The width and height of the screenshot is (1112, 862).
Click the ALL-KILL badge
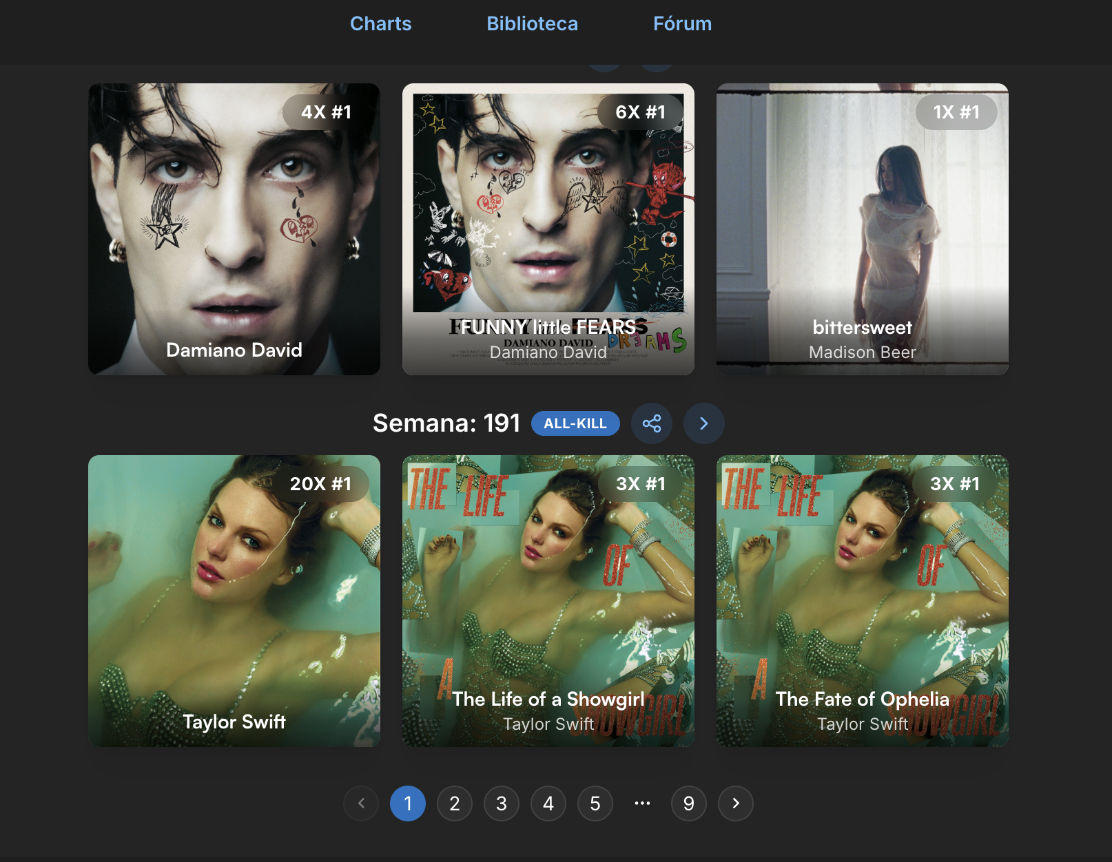(x=575, y=423)
